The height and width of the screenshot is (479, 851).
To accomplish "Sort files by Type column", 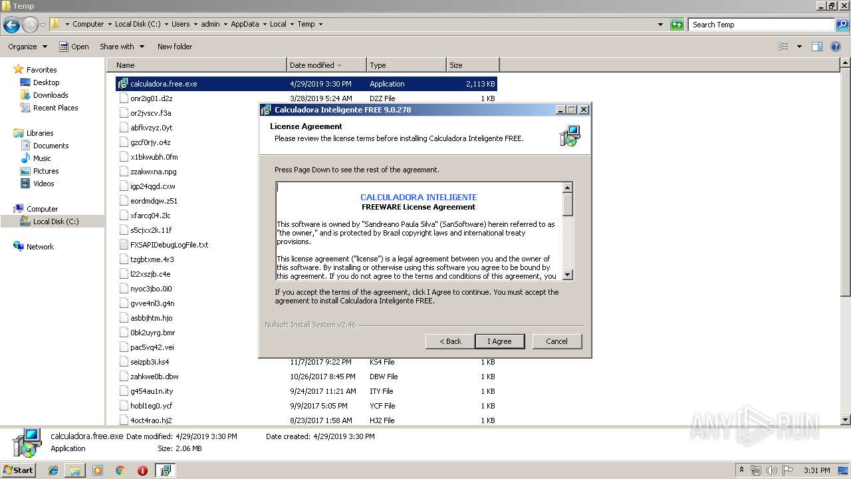I will coord(406,65).
